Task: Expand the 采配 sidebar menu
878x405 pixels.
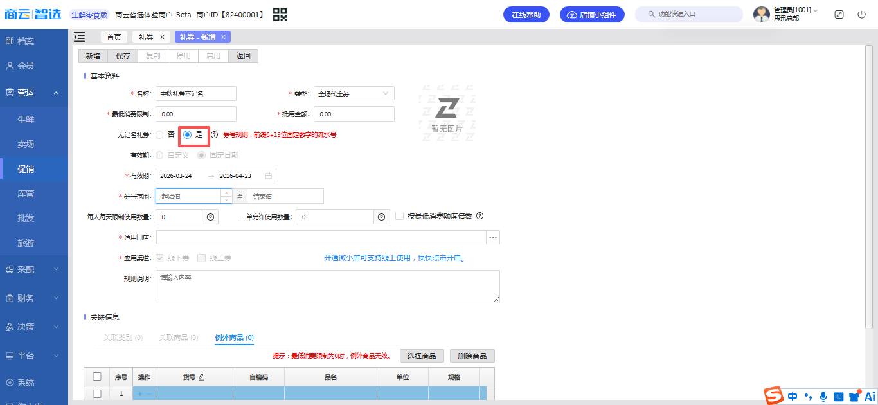Action: coord(33,269)
